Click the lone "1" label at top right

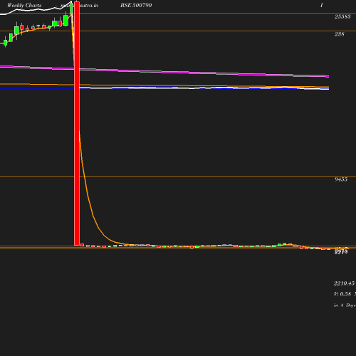click(x=322, y=5)
